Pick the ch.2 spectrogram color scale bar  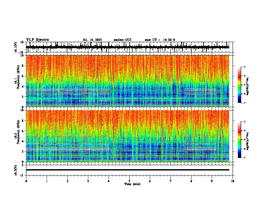point(239,140)
